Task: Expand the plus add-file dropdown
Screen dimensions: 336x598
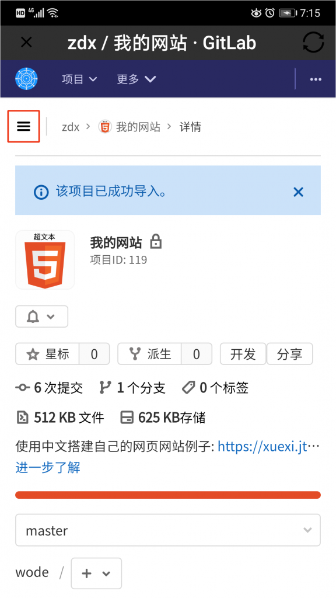Action: point(96,573)
